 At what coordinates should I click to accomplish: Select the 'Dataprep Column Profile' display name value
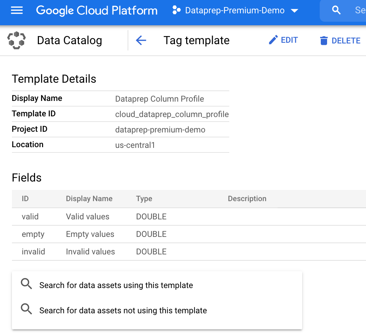coord(160,99)
